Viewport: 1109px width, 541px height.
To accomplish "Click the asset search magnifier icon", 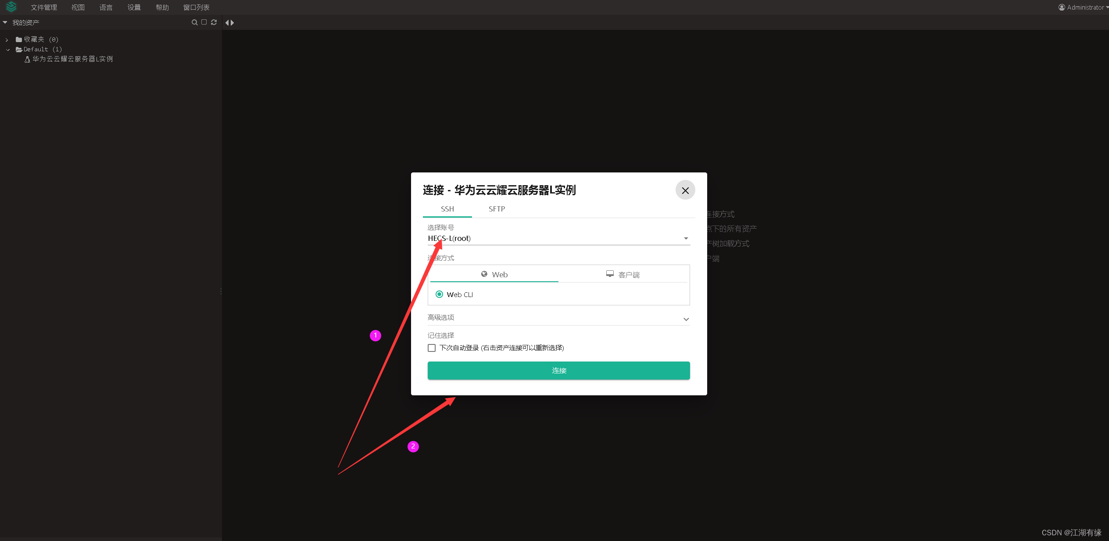I will pyautogui.click(x=194, y=22).
